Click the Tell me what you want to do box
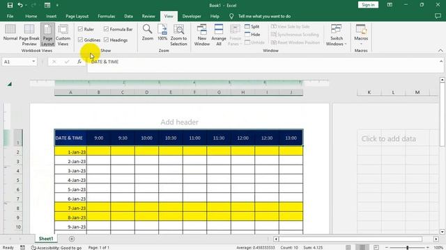The width and height of the screenshot is (446, 250). pos(265,16)
